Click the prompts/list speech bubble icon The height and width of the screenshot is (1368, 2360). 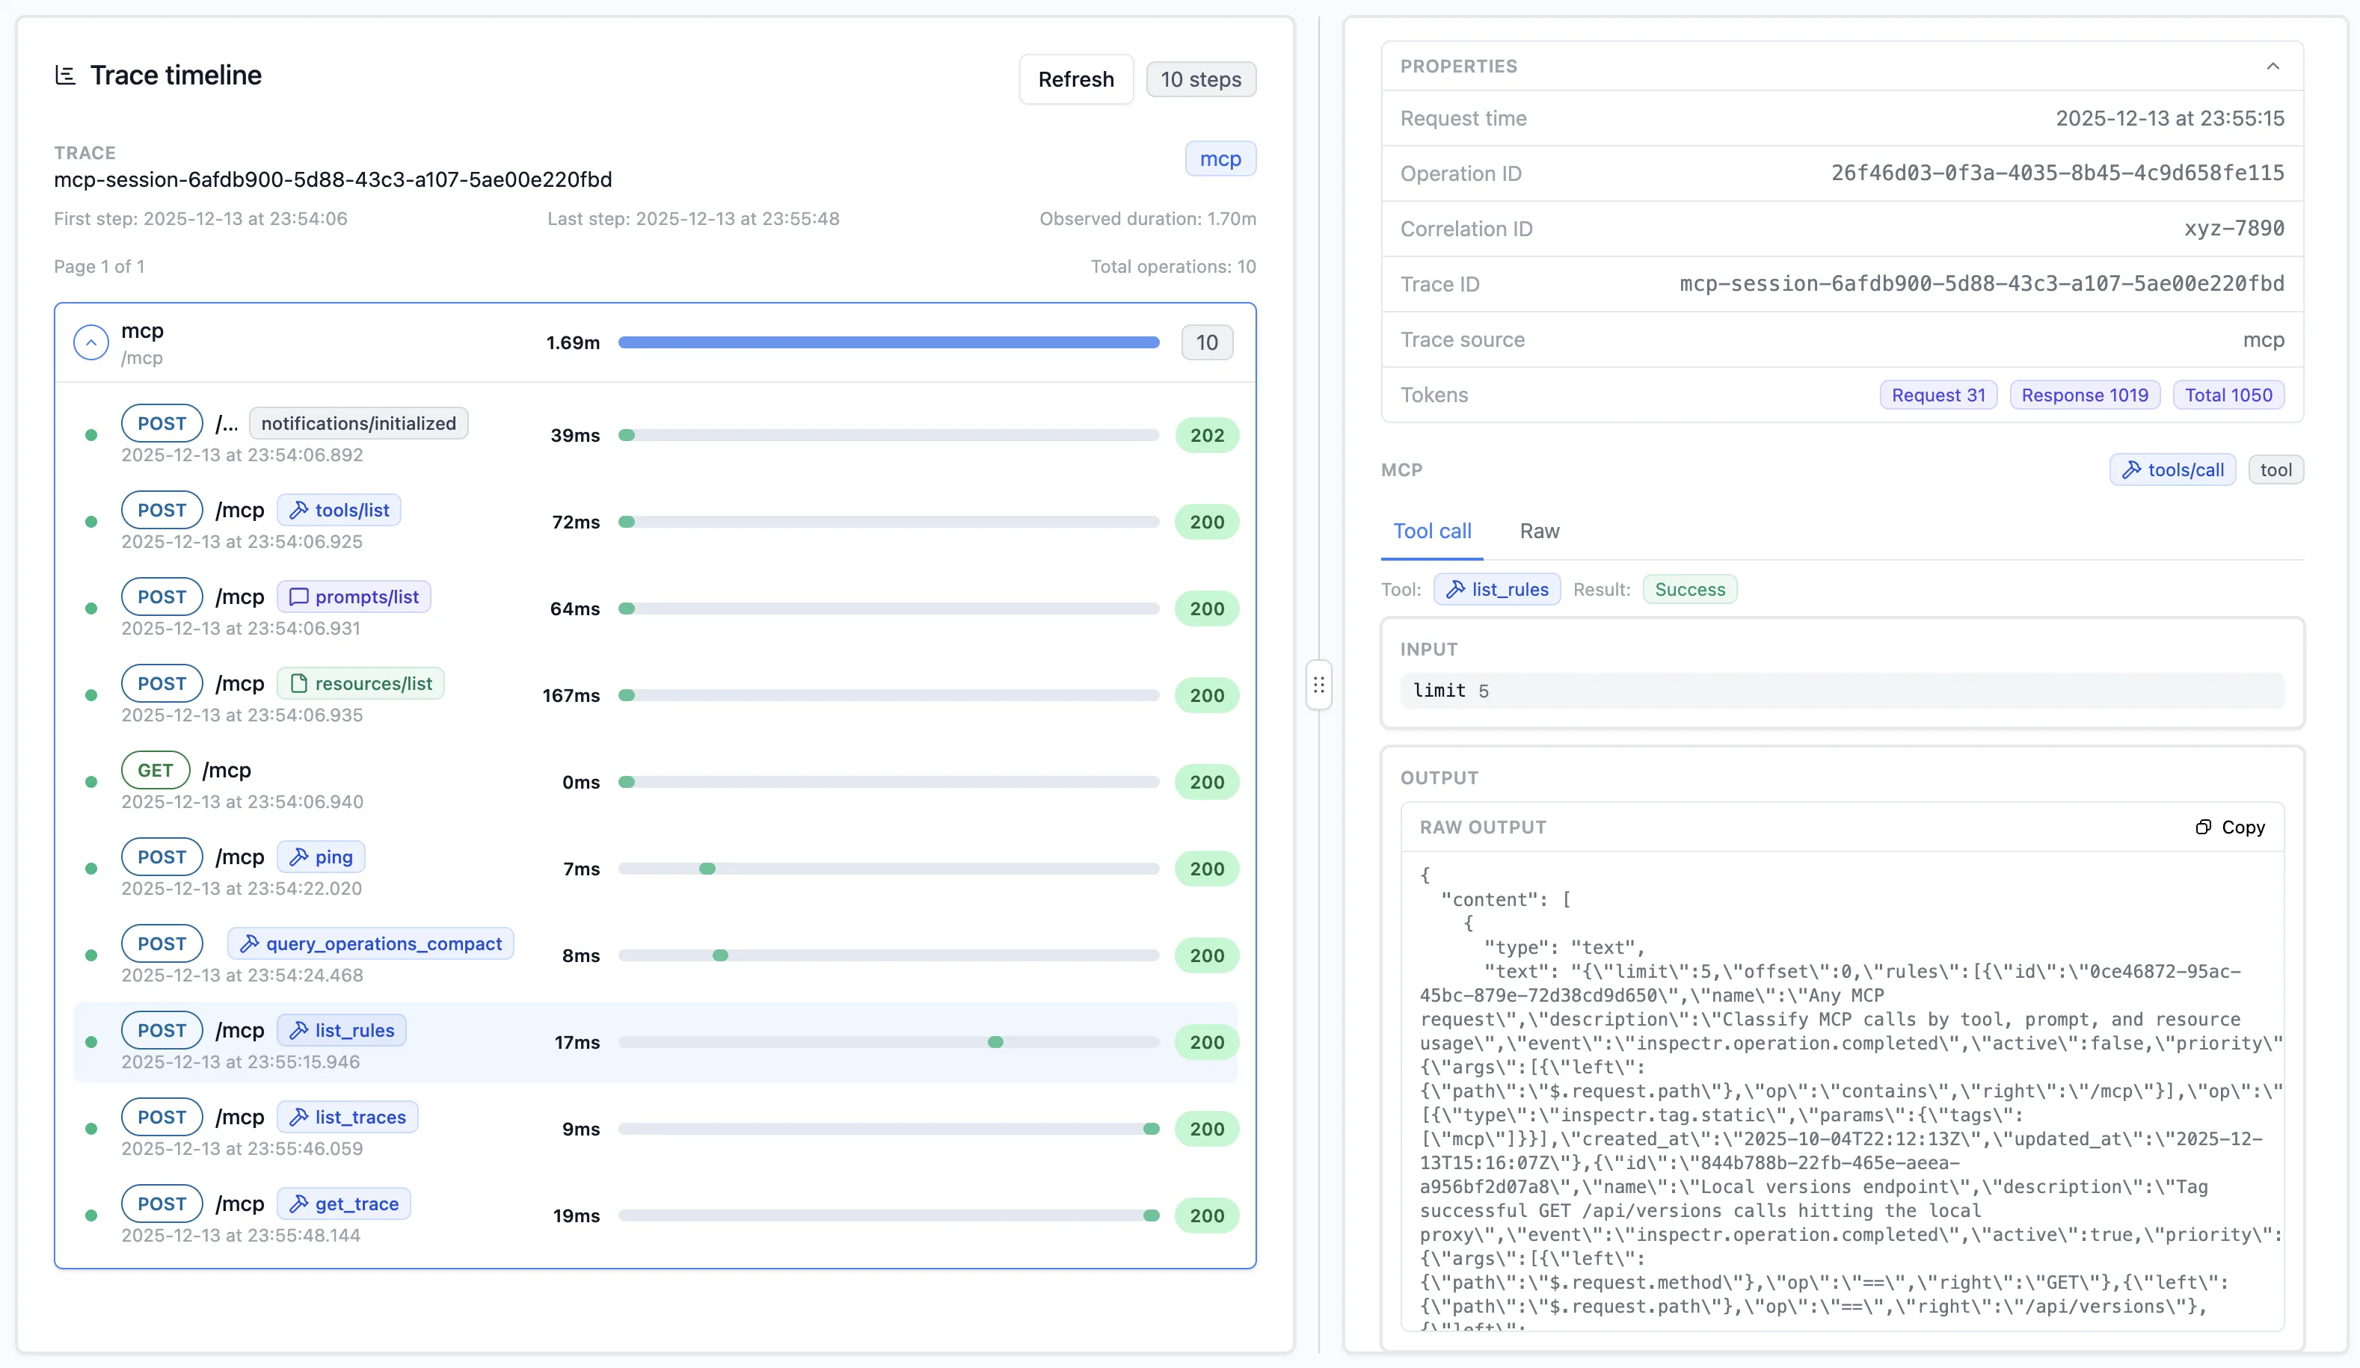tap(299, 597)
